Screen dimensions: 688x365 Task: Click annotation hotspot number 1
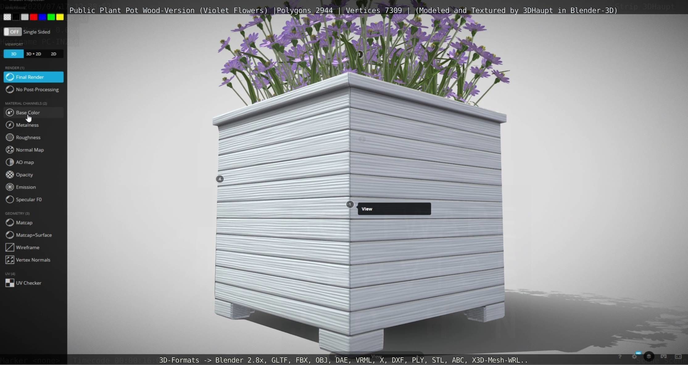point(350,204)
